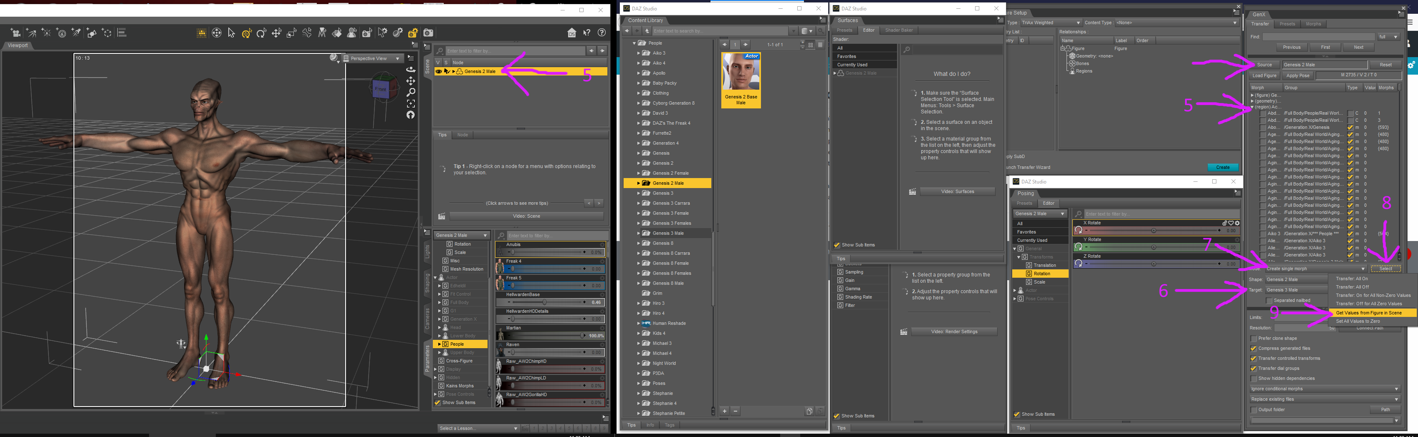The image size is (1418, 437).
Task: Click the Apply Pose button
Action: [x=1297, y=75]
